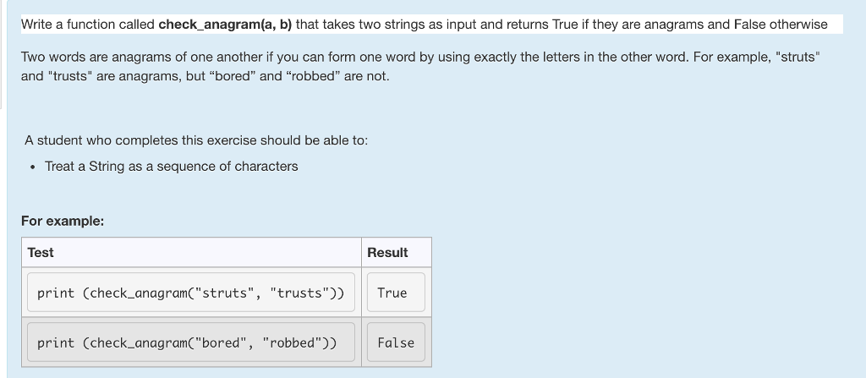
Task: Click the 'Result' column header
Action: (387, 253)
